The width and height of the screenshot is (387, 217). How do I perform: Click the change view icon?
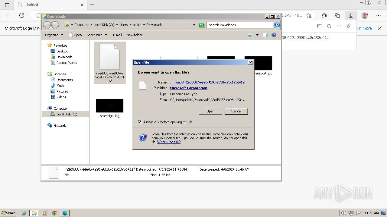pyautogui.click(x=250, y=35)
